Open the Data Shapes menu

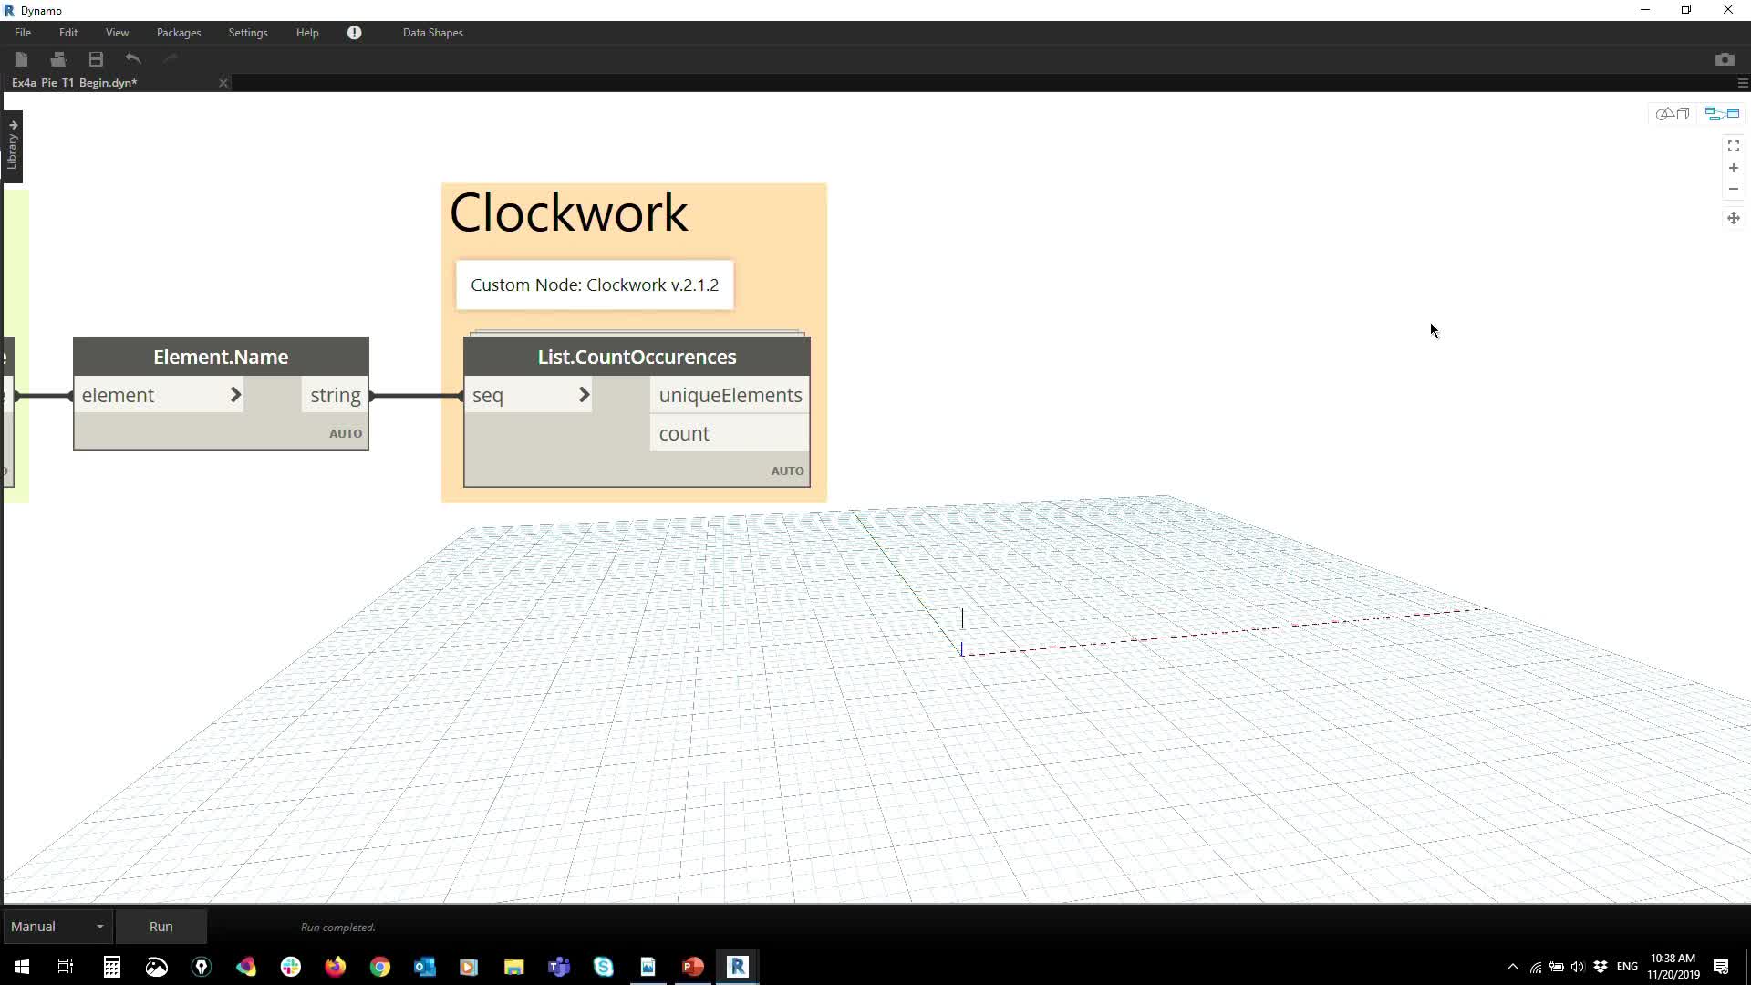[x=432, y=33]
